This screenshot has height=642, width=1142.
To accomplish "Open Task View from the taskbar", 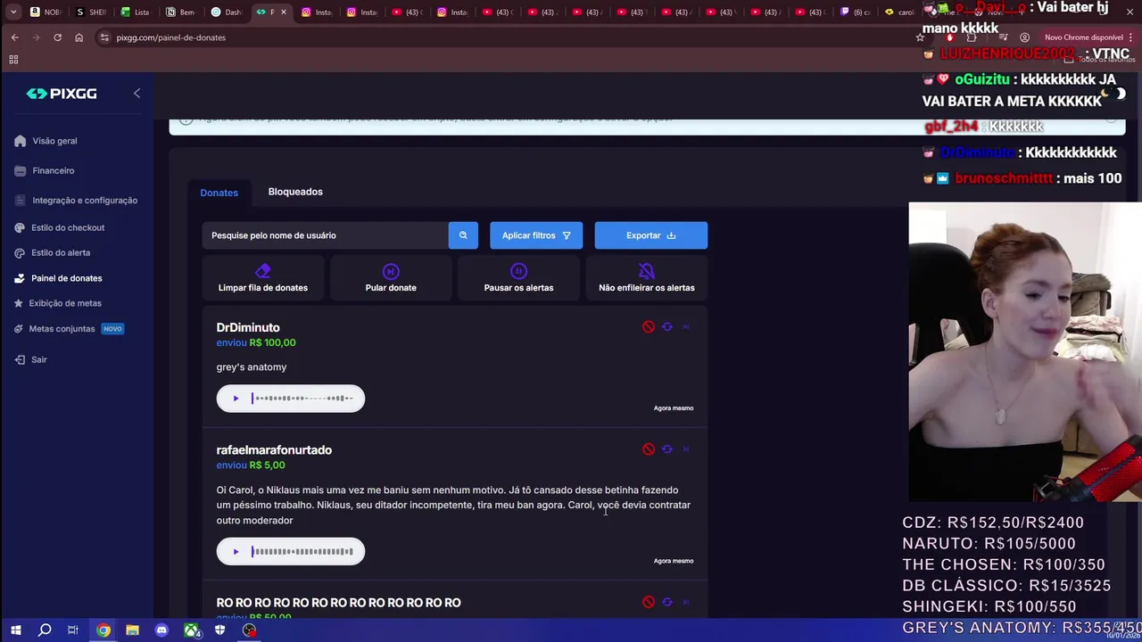I will coord(73,630).
